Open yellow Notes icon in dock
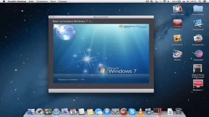This screenshot has width=209, height=117. click(90, 112)
